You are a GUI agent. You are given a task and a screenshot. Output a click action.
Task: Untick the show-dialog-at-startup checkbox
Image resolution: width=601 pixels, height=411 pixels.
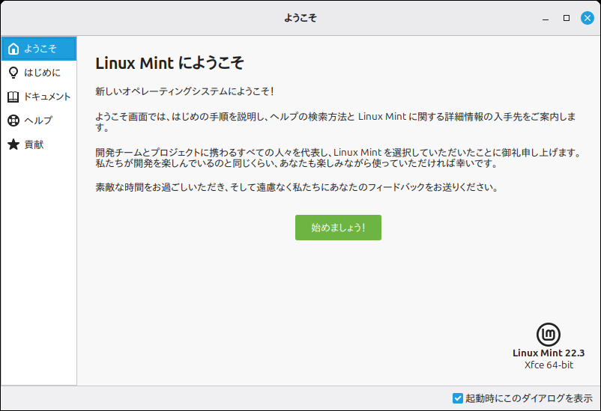(x=458, y=398)
